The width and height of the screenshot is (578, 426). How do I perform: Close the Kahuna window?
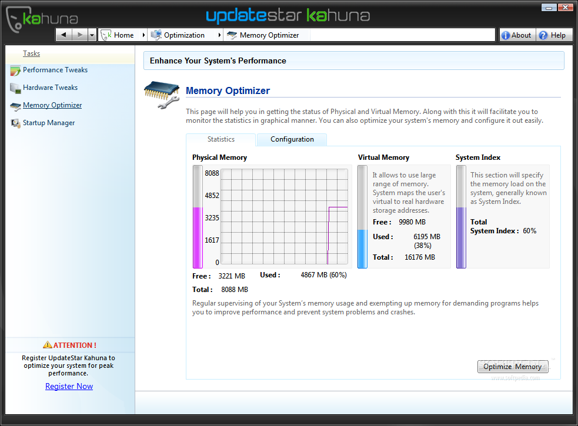coord(565,8)
